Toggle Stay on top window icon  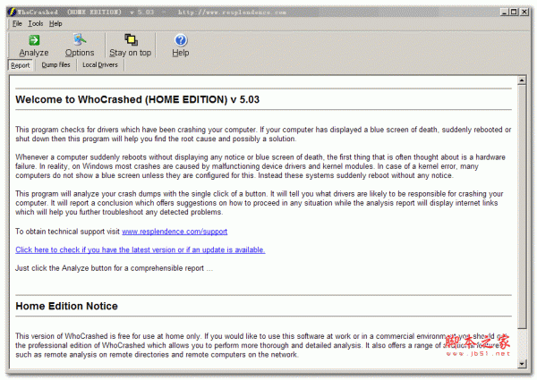pyautogui.click(x=131, y=39)
